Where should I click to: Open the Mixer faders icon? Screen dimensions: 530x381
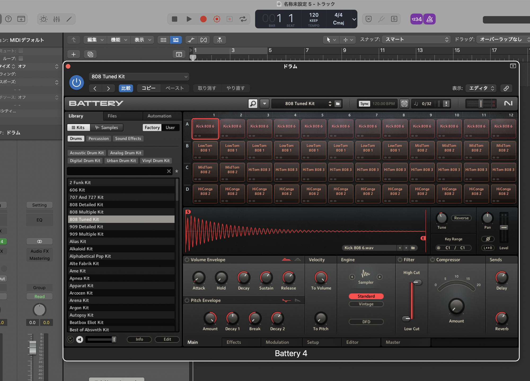[x=56, y=19]
